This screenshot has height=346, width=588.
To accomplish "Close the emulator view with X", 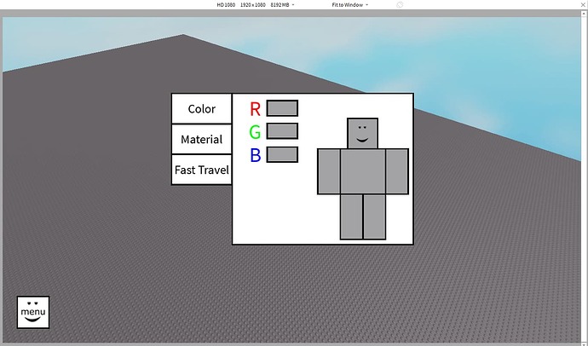I will pos(583,4).
